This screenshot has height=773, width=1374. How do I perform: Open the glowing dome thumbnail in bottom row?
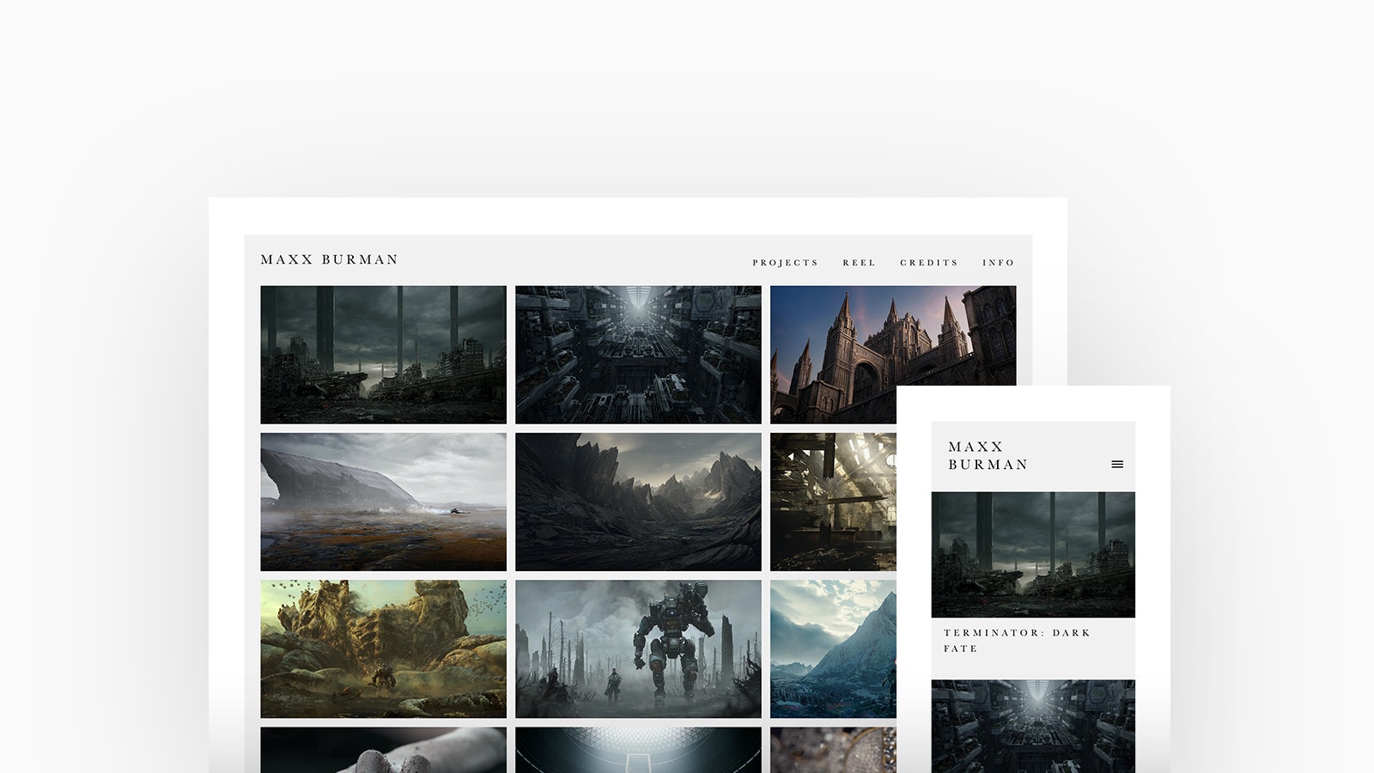click(x=638, y=750)
